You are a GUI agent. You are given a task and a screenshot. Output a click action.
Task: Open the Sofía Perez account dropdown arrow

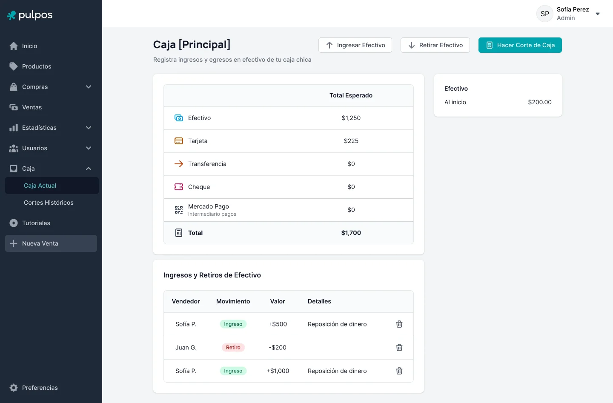(x=598, y=14)
